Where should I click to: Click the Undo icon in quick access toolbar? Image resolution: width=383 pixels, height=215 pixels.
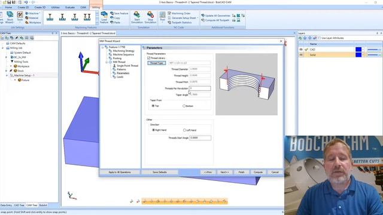click(26, 2)
